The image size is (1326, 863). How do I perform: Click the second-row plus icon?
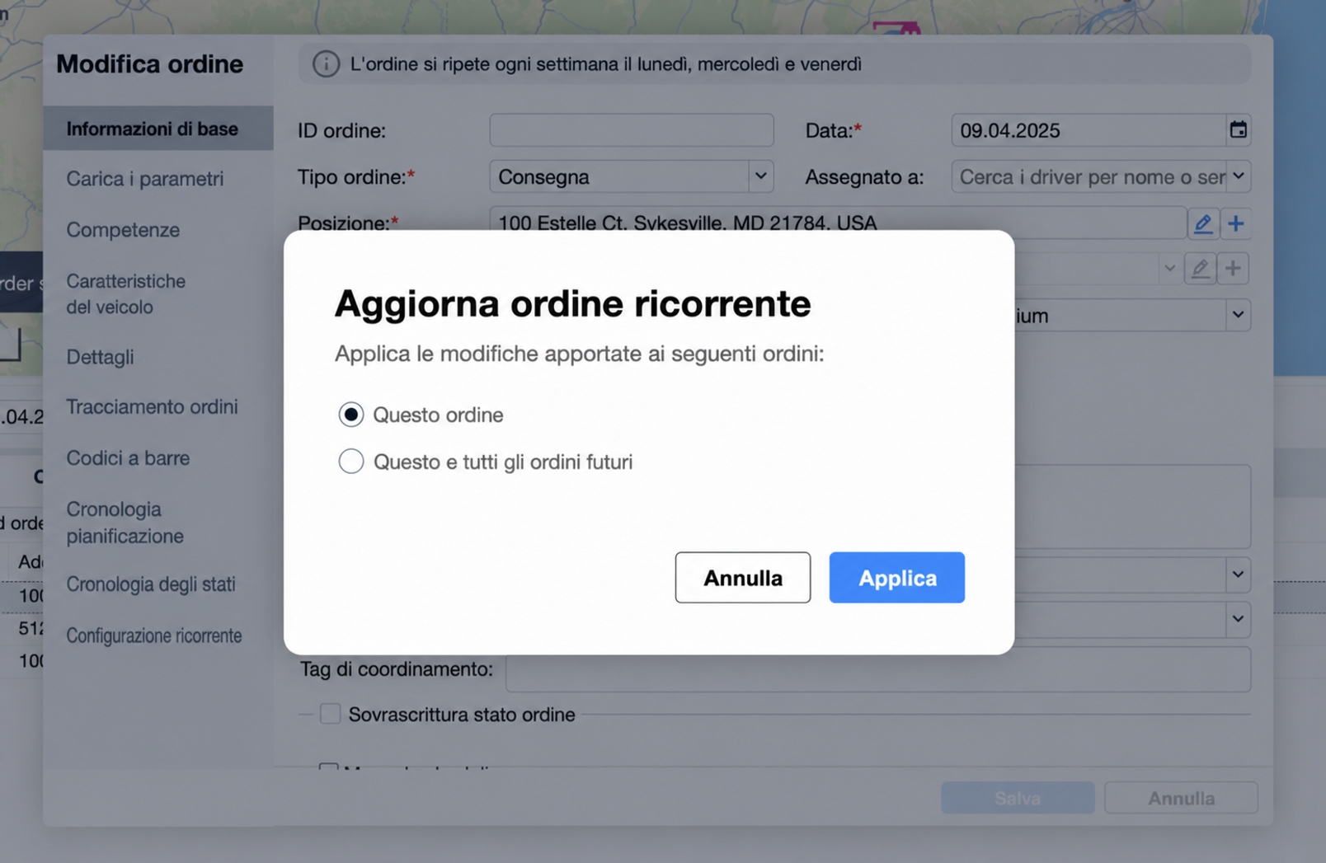click(x=1233, y=269)
